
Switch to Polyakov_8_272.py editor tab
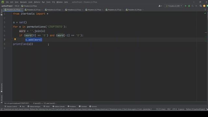click(x=54, y=10)
